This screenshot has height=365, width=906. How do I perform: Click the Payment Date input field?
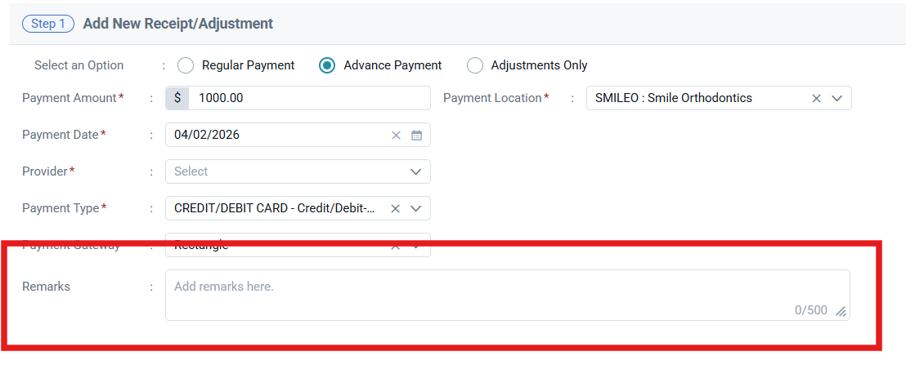pos(298,136)
